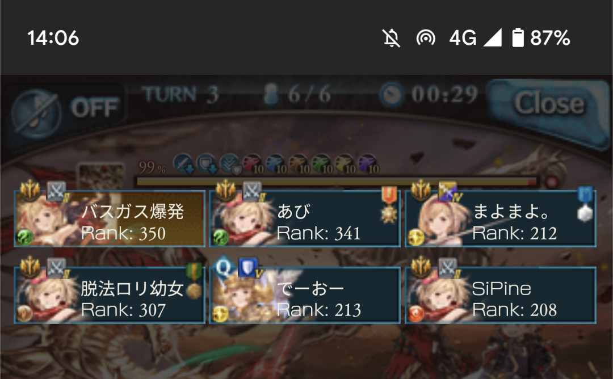Viewport: 613px width, 379px height.
Task: Open 脱法ロリ幼女 Rank 307 player card
Action: coord(110,296)
